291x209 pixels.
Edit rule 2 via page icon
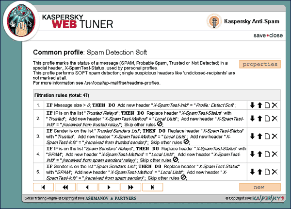point(267,119)
